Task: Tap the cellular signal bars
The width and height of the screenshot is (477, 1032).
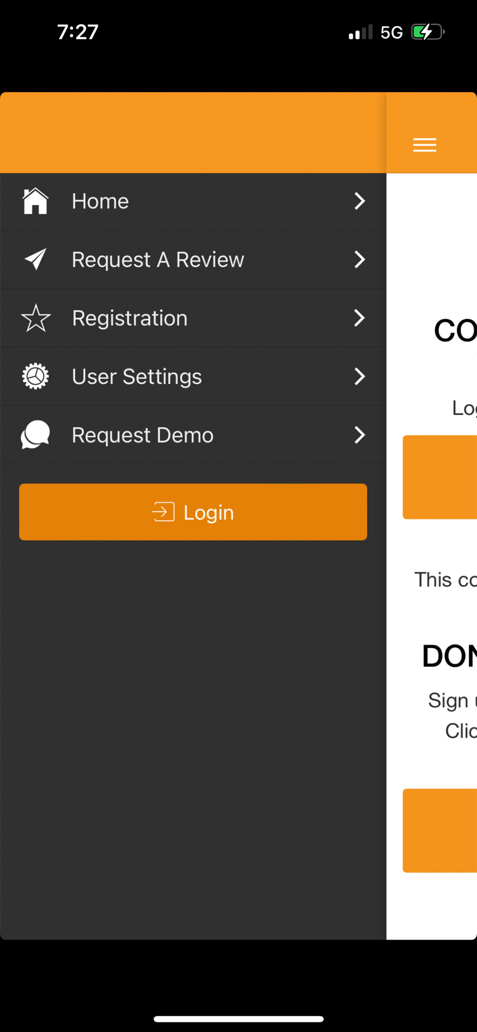Action: tap(360, 32)
